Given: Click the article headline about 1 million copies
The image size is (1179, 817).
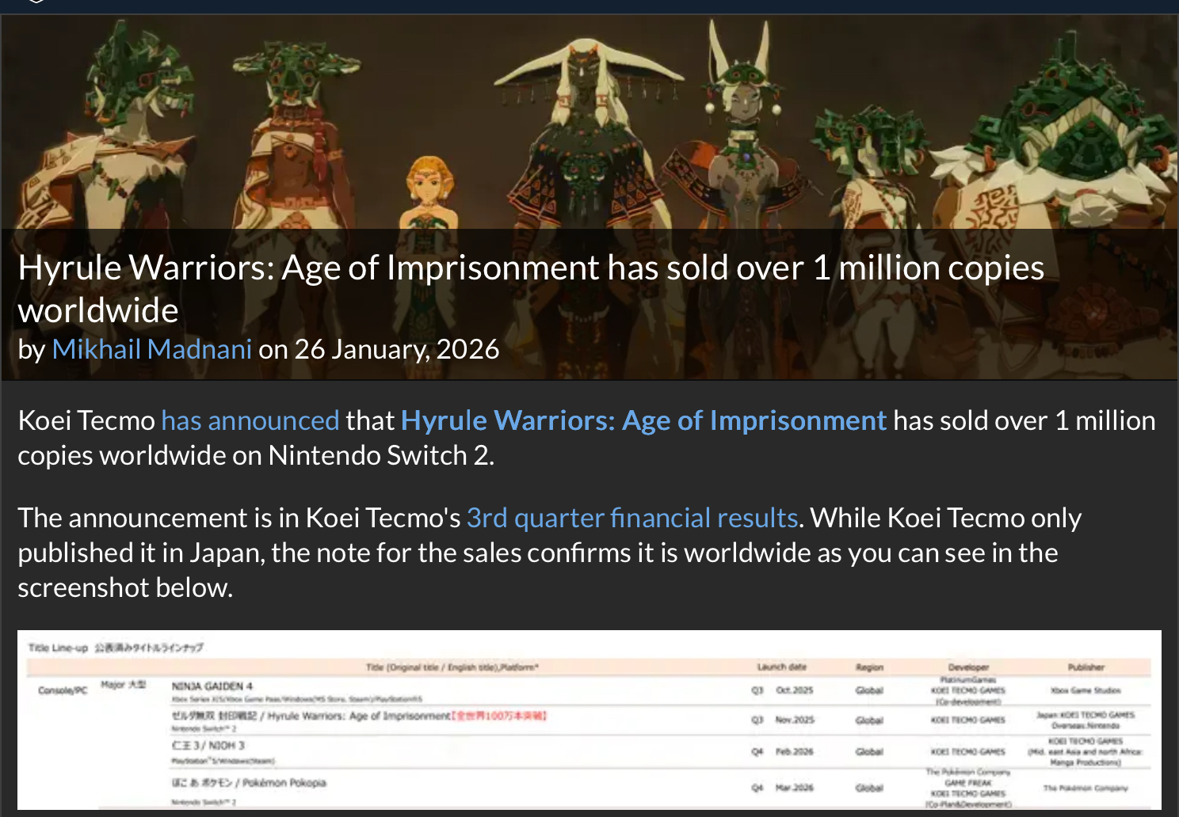Looking at the screenshot, I should pos(531,289).
